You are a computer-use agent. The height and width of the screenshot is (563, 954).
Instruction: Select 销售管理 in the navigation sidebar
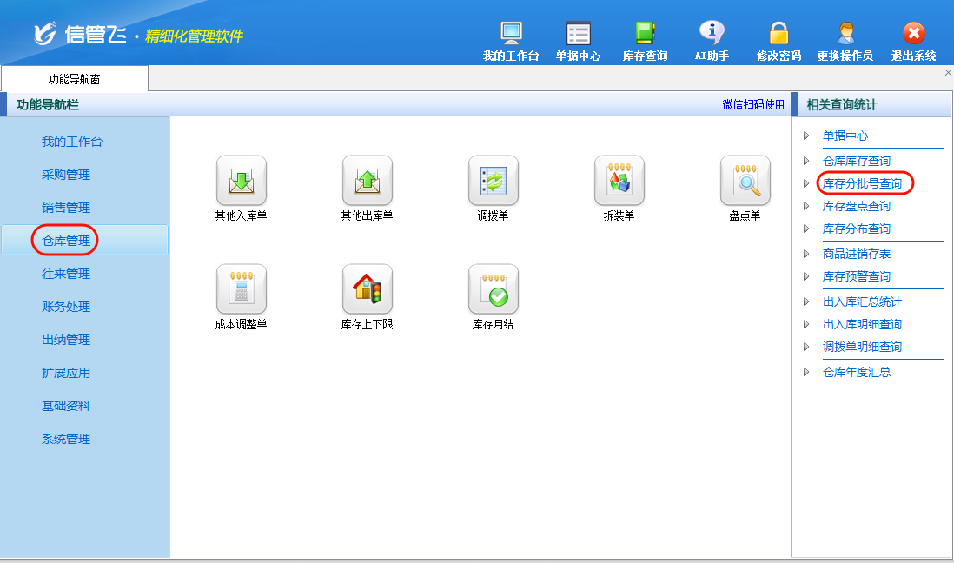(66, 208)
